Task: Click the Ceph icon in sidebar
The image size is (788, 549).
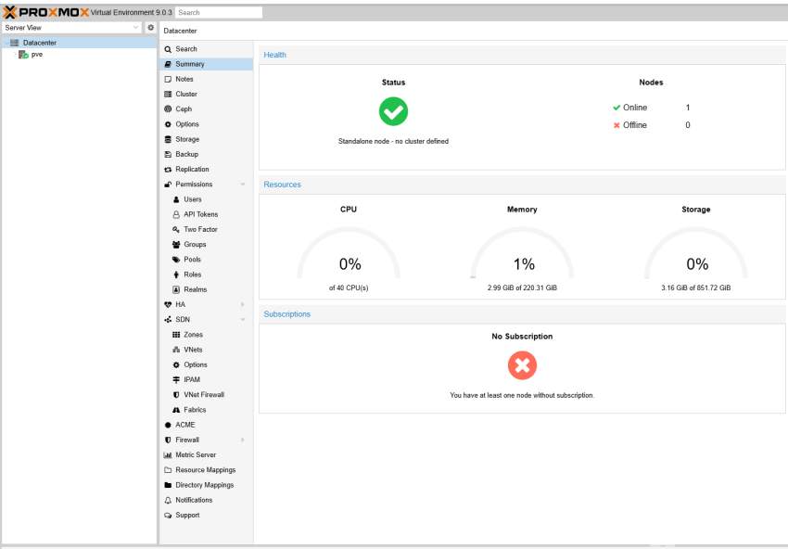Action: (168, 109)
